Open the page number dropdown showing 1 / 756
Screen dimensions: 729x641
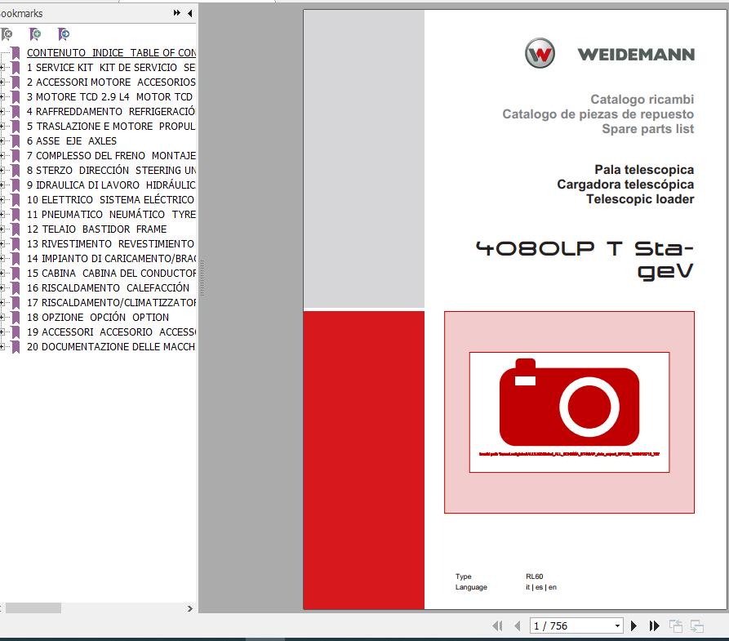pos(617,625)
